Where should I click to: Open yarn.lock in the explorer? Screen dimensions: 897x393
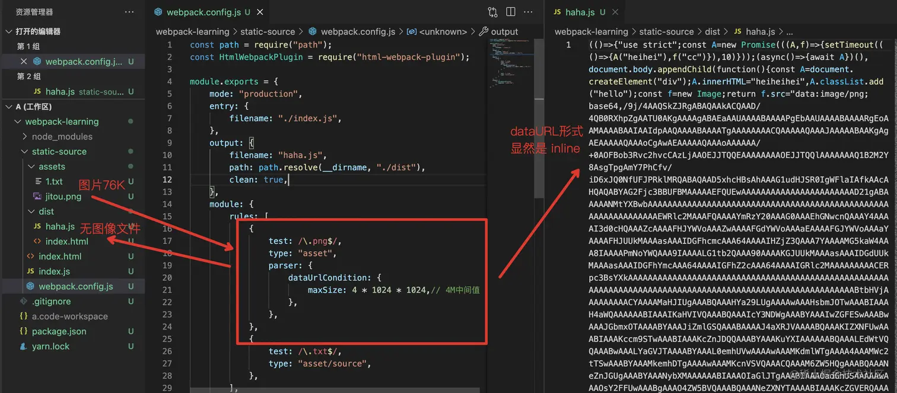click(x=50, y=346)
